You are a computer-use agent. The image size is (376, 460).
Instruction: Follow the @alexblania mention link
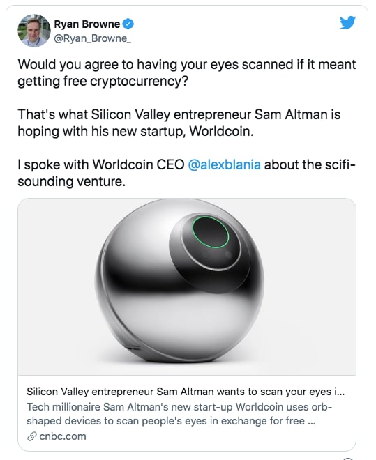coord(224,164)
